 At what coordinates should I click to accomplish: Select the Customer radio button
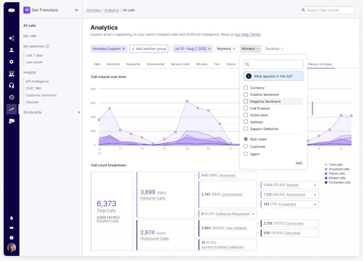[246, 146]
